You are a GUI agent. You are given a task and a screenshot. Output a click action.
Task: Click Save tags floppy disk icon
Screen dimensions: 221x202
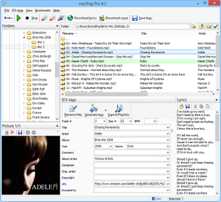(x=135, y=18)
